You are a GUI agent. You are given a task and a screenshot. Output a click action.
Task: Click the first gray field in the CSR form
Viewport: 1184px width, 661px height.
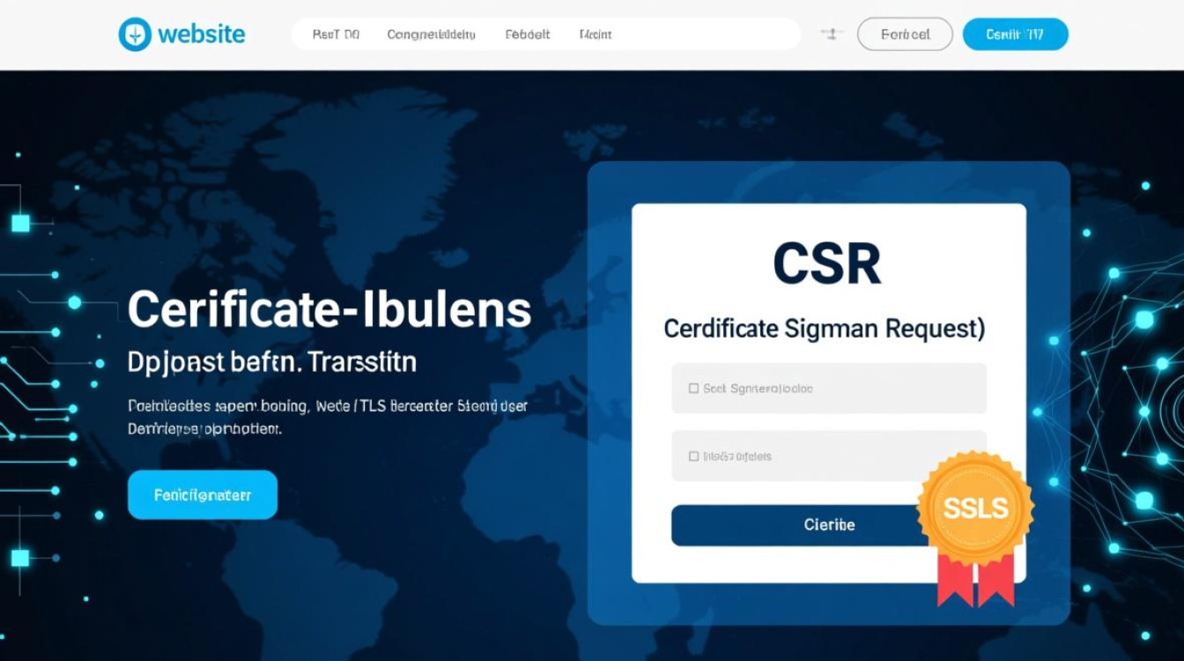click(828, 388)
